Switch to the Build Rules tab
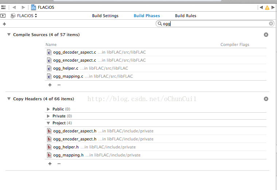277x190 pixels. [186, 16]
